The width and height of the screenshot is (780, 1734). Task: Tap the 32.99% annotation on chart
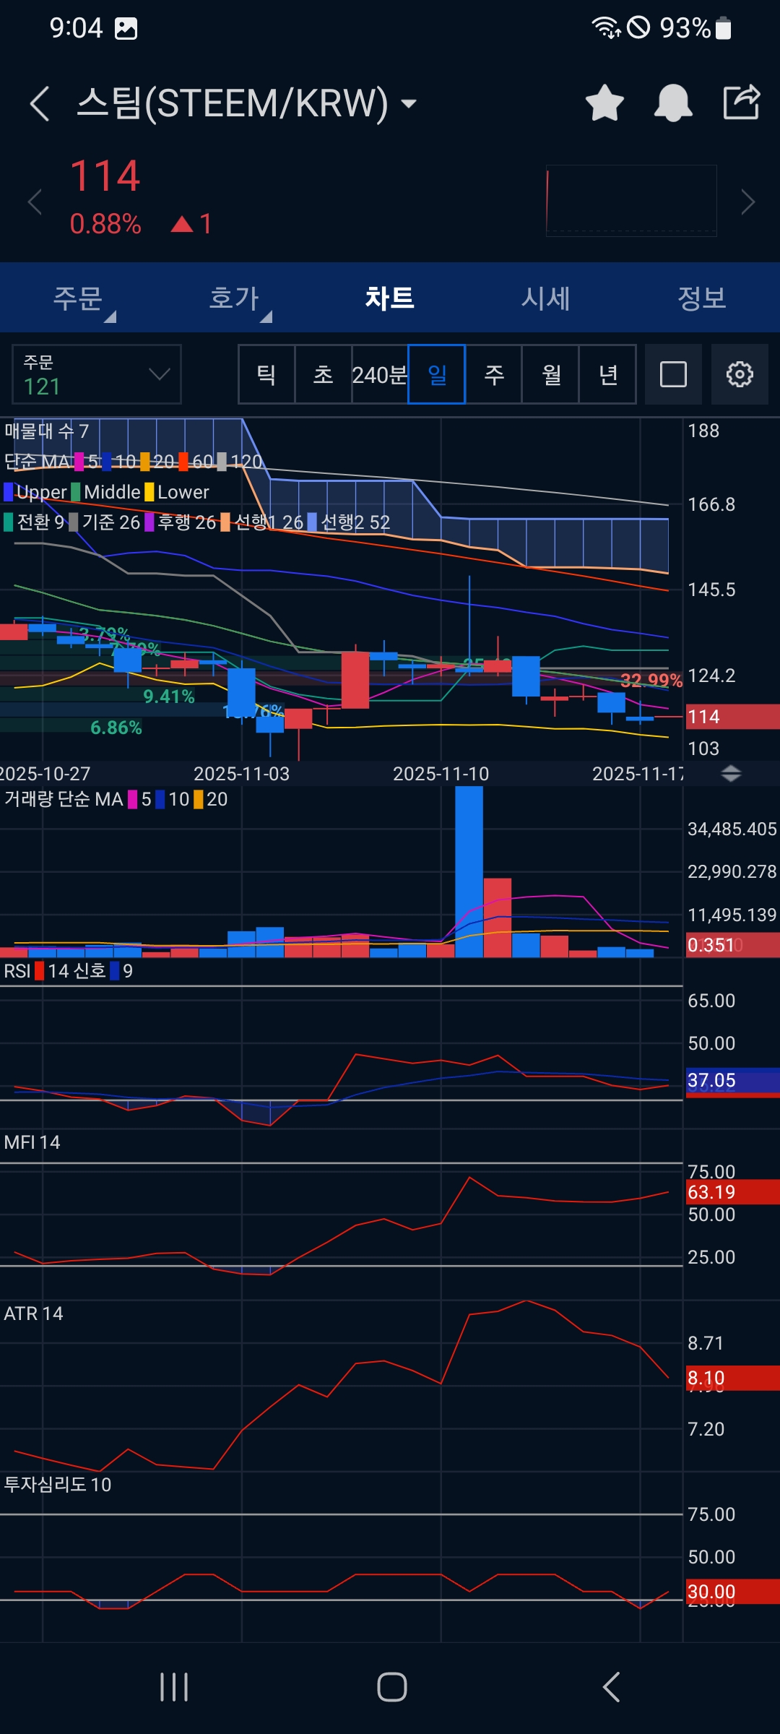tap(651, 681)
